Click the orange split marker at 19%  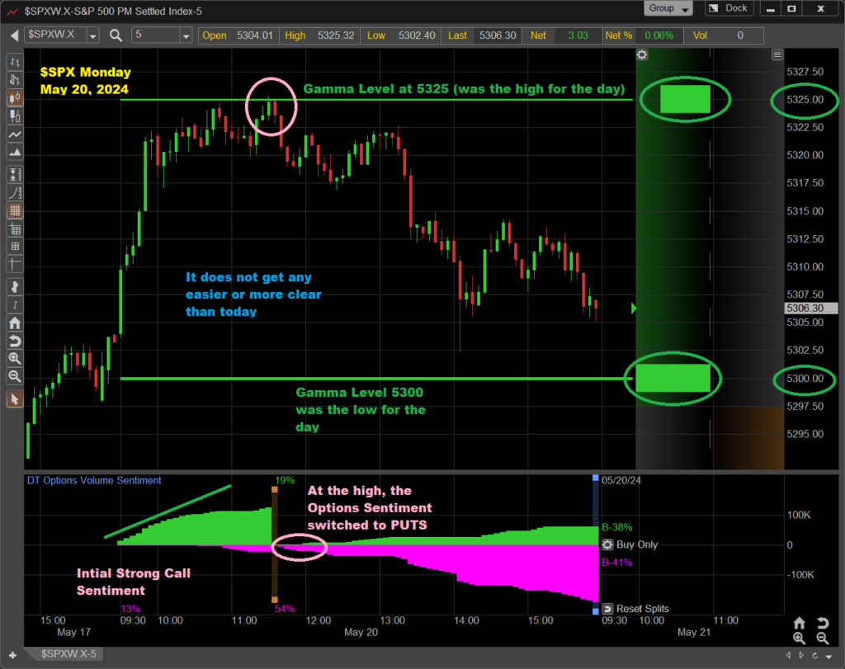point(275,490)
